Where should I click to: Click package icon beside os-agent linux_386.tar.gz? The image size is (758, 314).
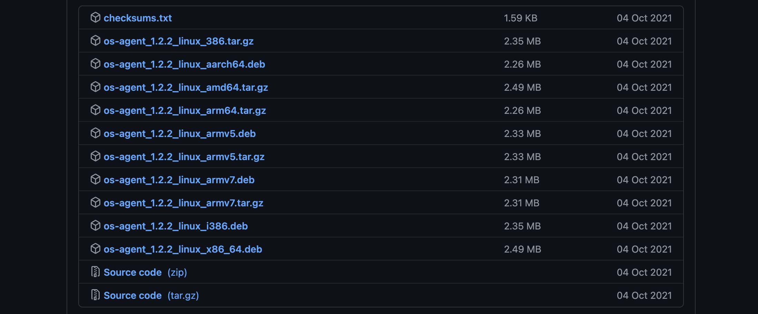95,40
